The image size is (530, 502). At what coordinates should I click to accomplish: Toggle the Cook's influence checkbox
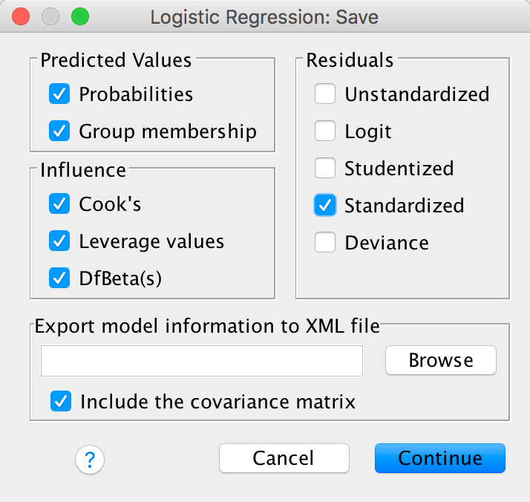59,204
